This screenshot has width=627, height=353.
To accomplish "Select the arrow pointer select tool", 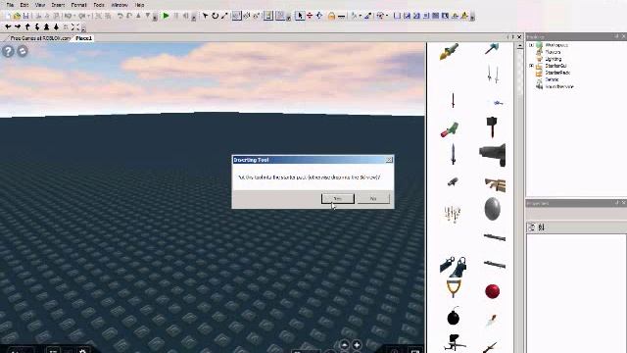I will pyautogui.click(x=300, y=16).
